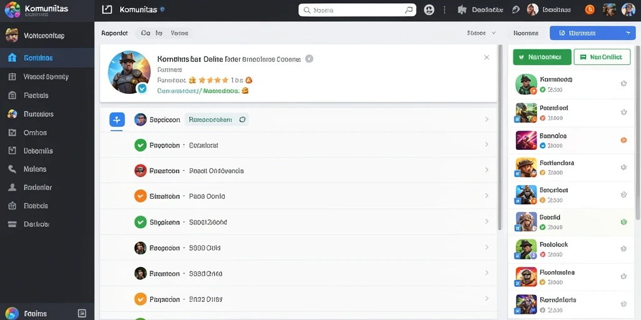Viewport: 641px width, 320px height.
Task: Toggle the star on the Kommooo member row
Action: click(623, 84)
